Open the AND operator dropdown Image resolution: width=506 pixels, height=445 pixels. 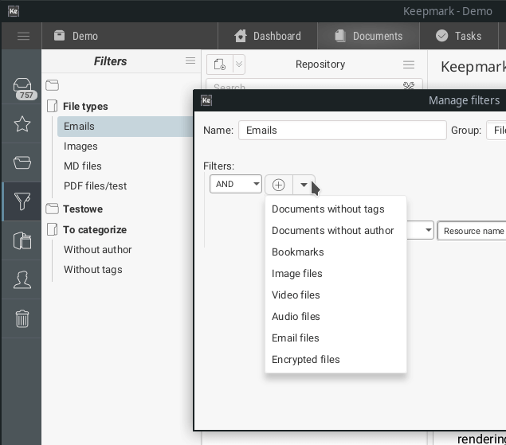coord(235,184)
